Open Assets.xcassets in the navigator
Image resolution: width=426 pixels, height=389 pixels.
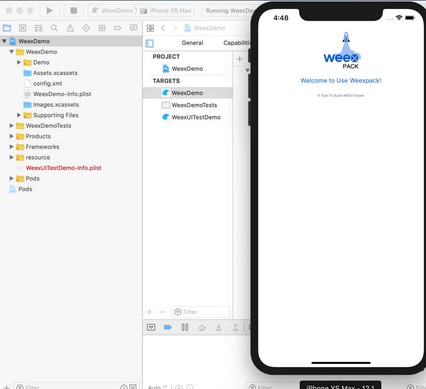click(55, 73)
